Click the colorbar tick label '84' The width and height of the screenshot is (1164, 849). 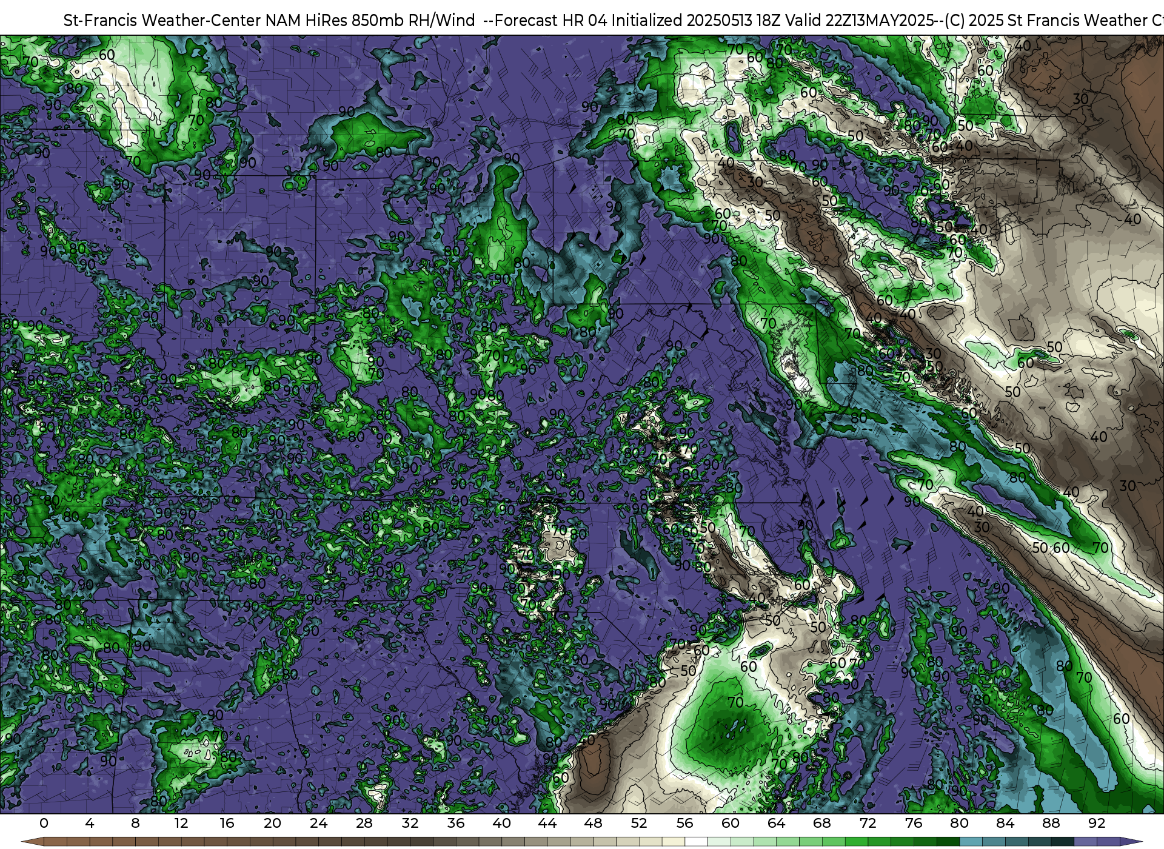(1005, 823)
